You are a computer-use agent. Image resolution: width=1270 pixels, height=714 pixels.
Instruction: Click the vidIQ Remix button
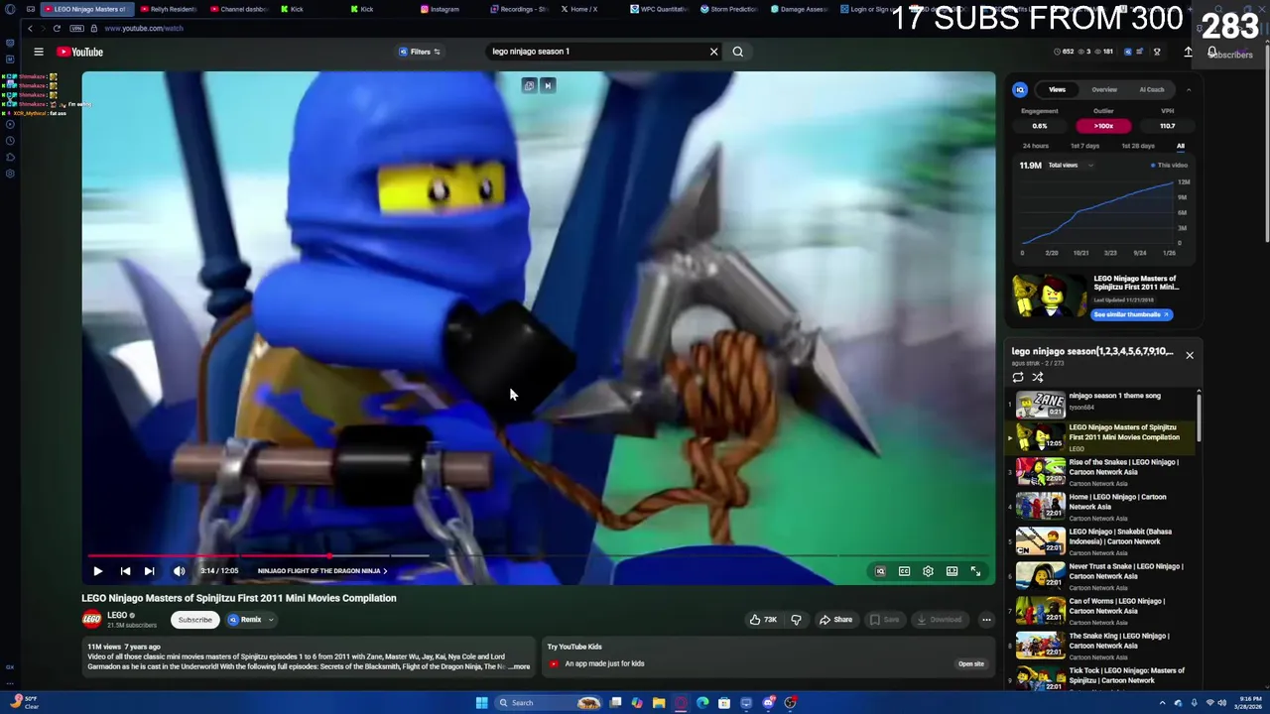244,620
